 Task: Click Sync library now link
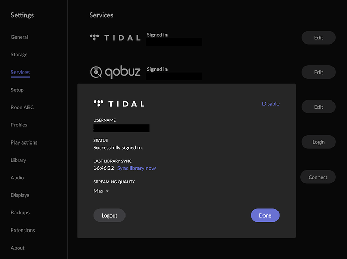pos(136,168)
